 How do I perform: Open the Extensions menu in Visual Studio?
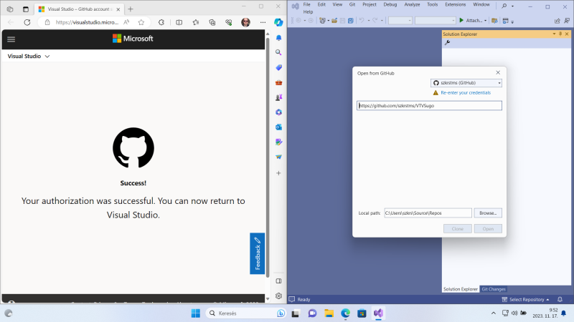tap(456, 4)
